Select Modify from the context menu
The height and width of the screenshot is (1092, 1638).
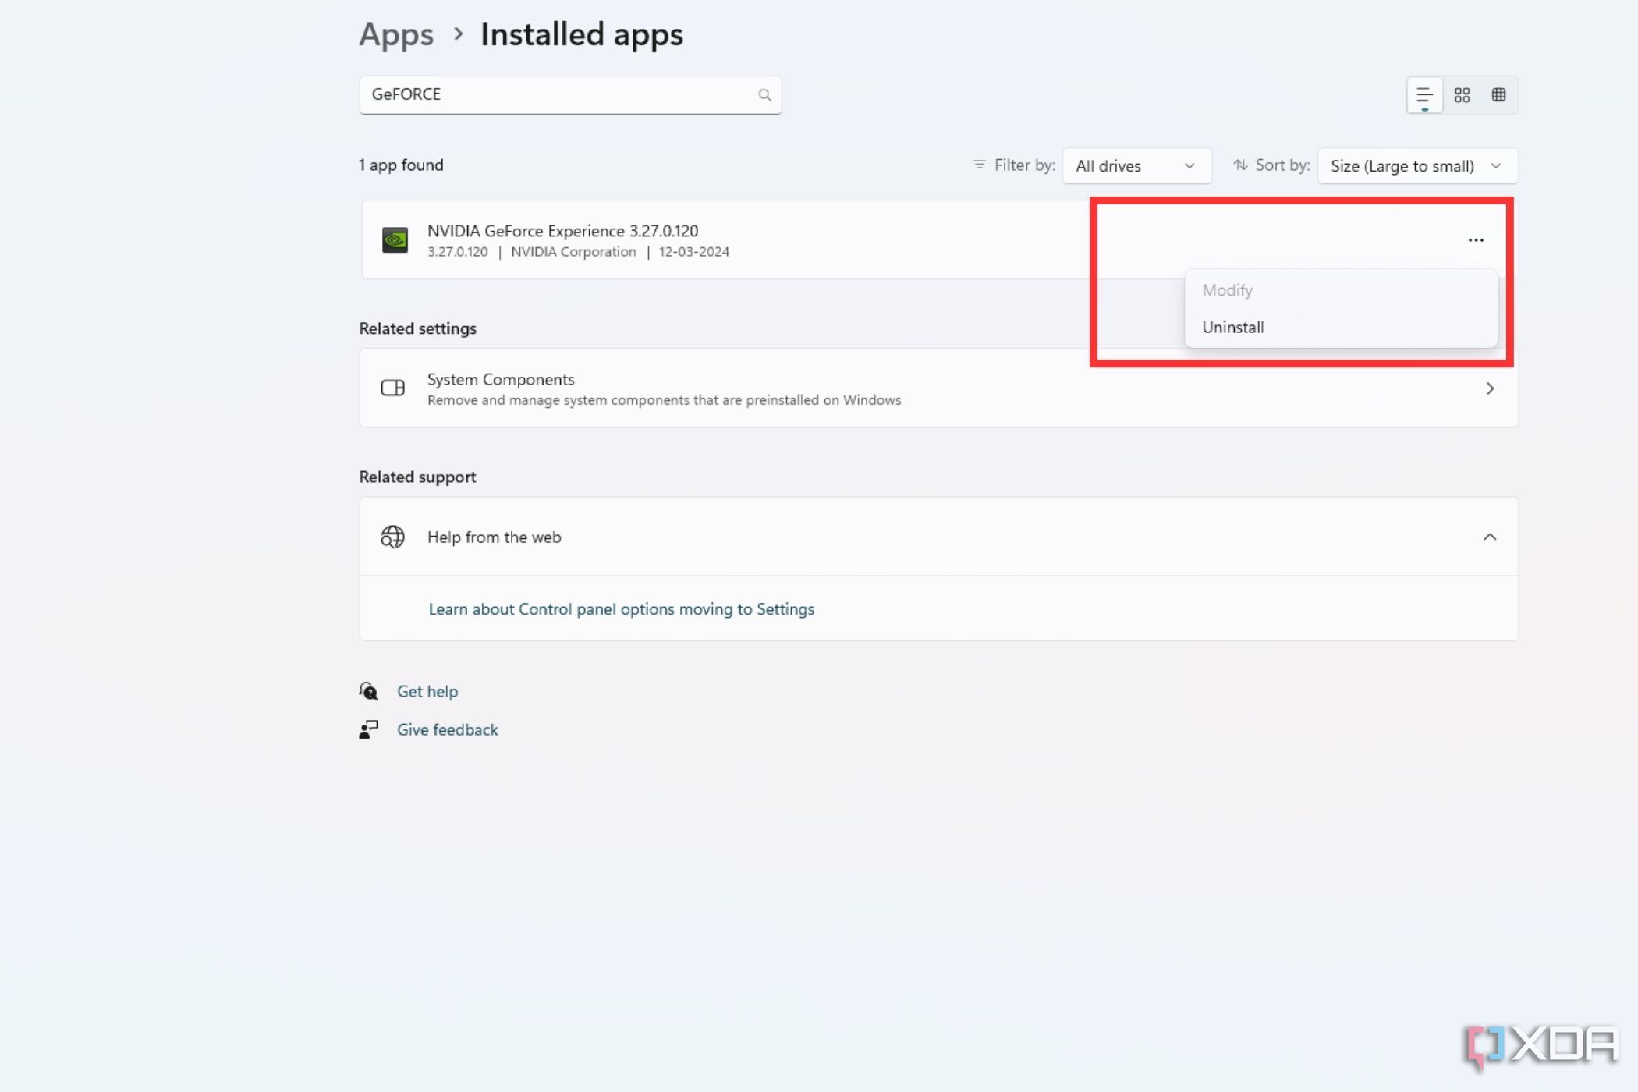coord(1227,289)
